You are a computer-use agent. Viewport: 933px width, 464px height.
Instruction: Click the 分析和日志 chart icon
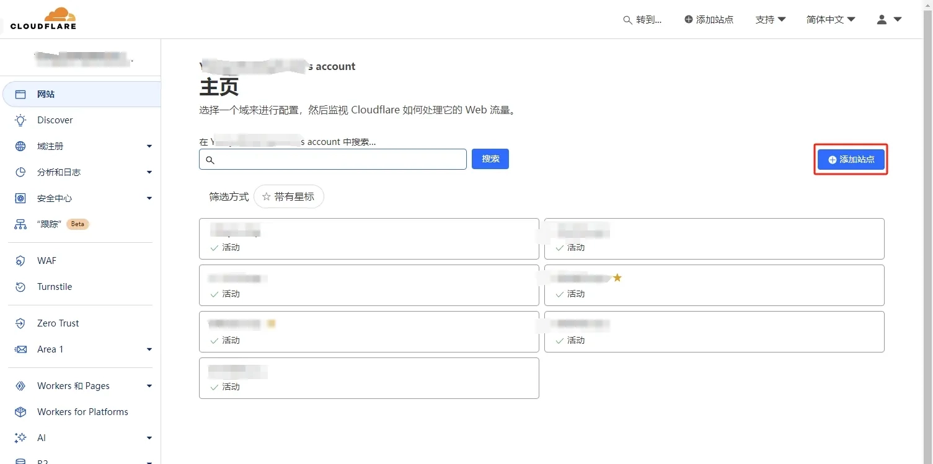(20, 172)
